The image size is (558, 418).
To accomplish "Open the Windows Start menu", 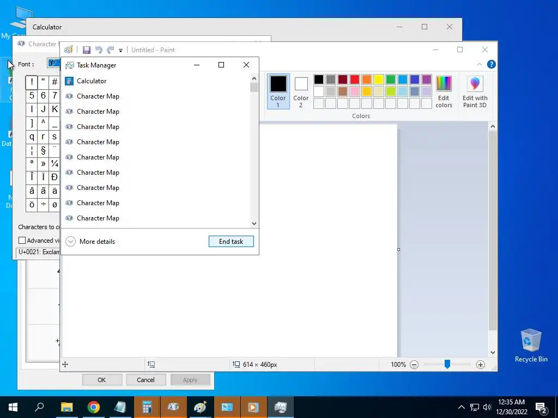I will (13, 407).
